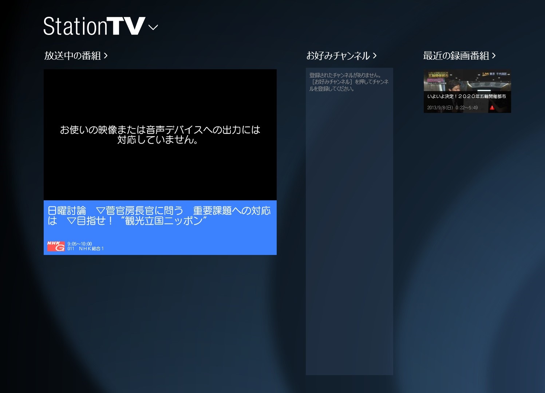Click the 9:05～10:00 broadcast time text
This screenshot has width=545, height=393.
80,244
